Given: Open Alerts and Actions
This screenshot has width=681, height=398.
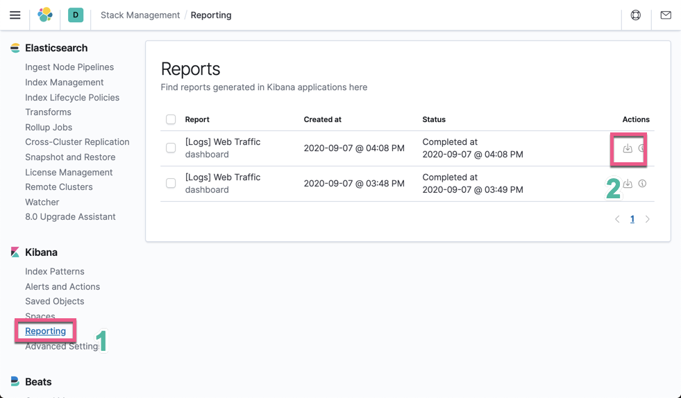Looking at the screenshot, I should coord(62,286).
